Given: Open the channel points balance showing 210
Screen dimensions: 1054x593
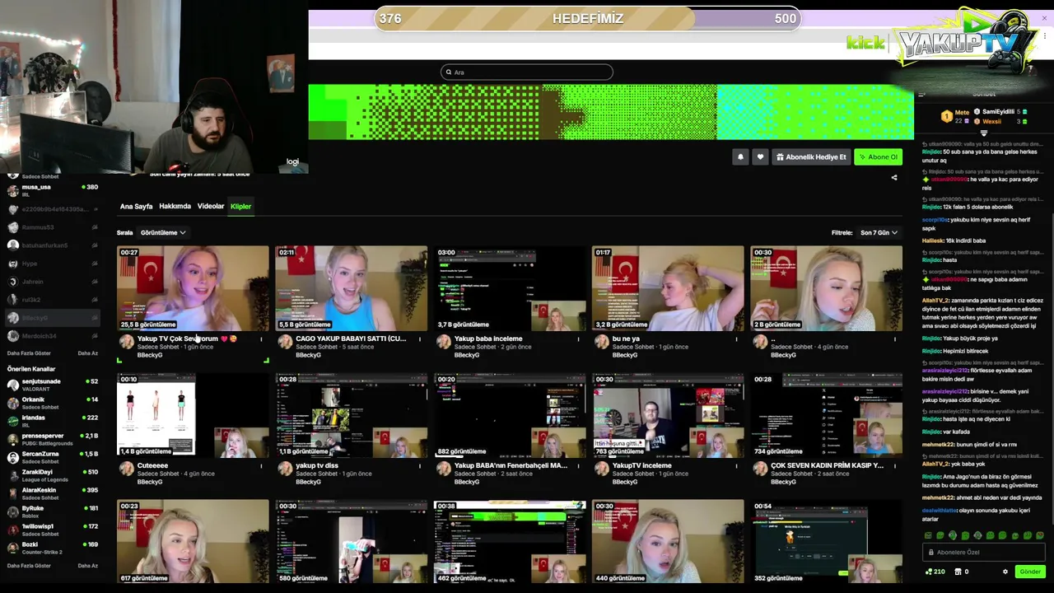Looking at the screenshot, I should tap(935, 572).
